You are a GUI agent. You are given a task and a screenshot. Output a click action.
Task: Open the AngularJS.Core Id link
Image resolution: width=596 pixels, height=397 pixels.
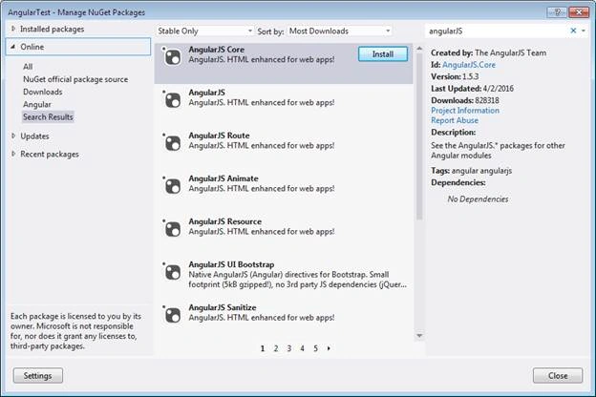coord(469,65)
